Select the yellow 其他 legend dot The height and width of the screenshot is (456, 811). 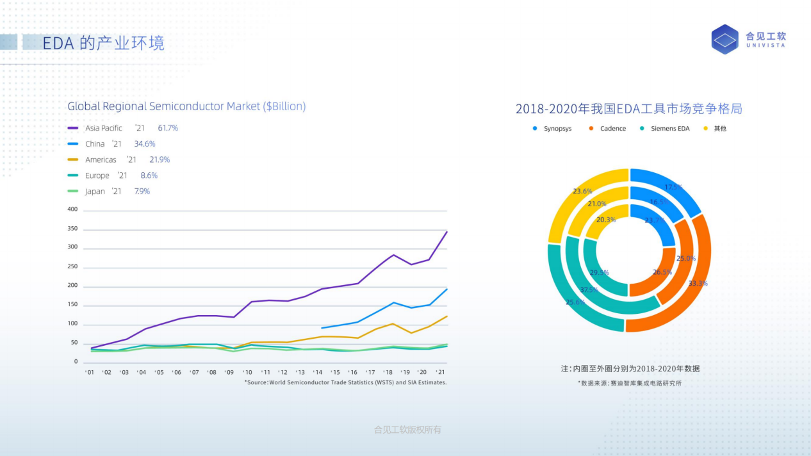(x=705, y=129)
